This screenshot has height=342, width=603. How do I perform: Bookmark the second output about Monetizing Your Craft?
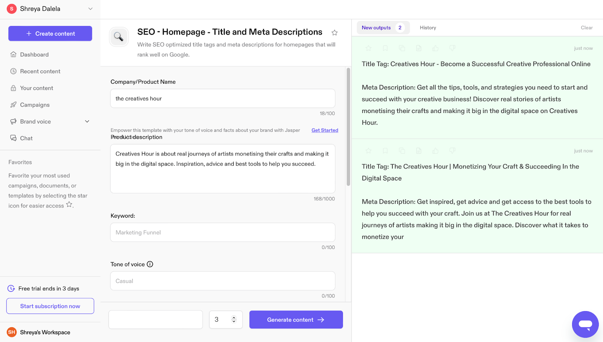(x=385, y=151)
